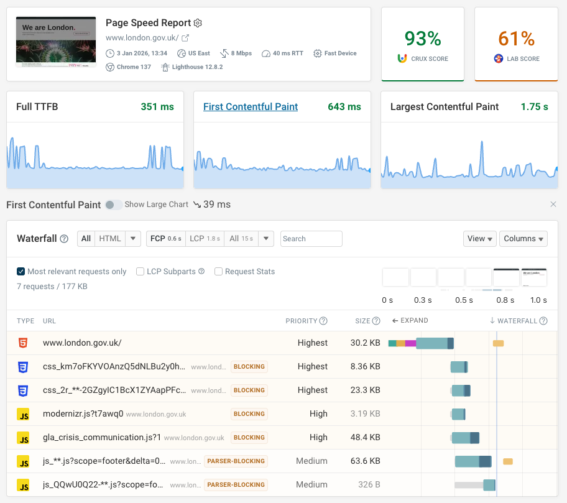Open the Page Speed Report settings gear
This screenshot has height=503, width=567.
(198, 22)
